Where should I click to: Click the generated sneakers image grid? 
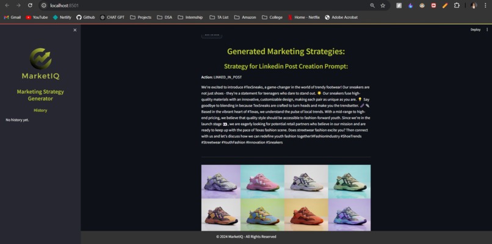286,198
